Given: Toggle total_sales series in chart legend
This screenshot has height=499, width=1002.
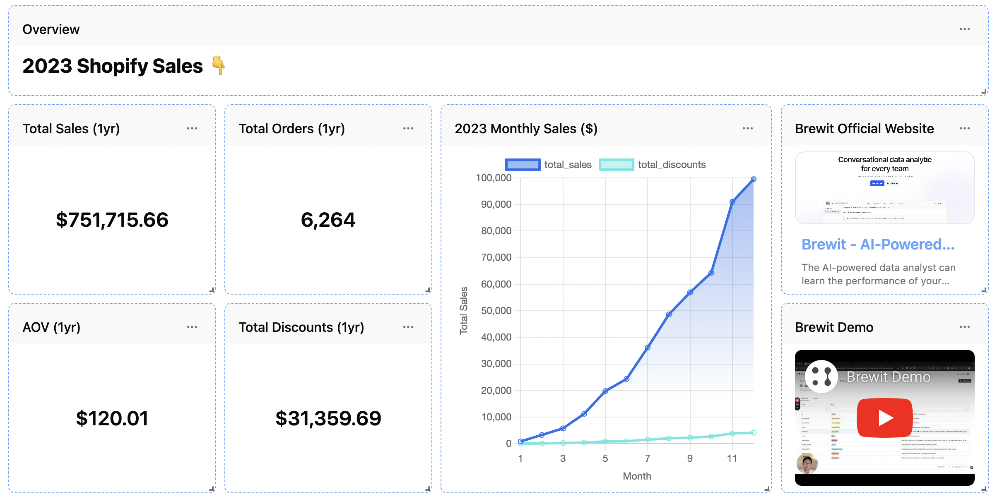Looking at the screenshot, I should click(568, 165).
